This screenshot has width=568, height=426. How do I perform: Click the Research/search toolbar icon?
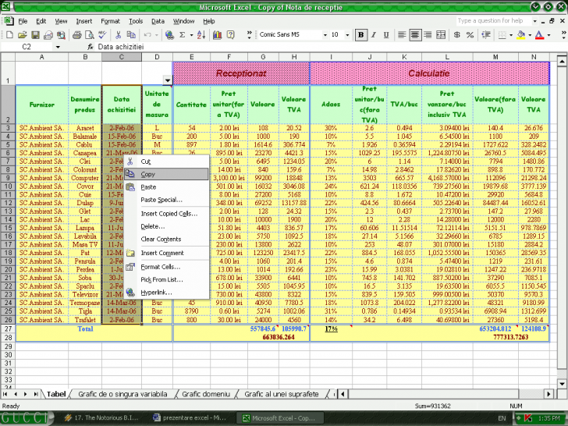(x=61, y=35)
